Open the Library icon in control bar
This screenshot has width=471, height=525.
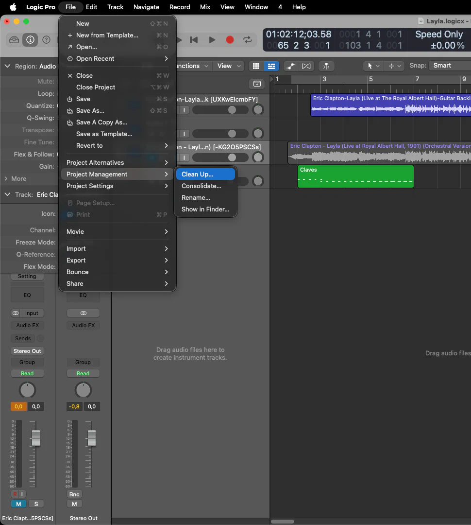coord(14,40)
